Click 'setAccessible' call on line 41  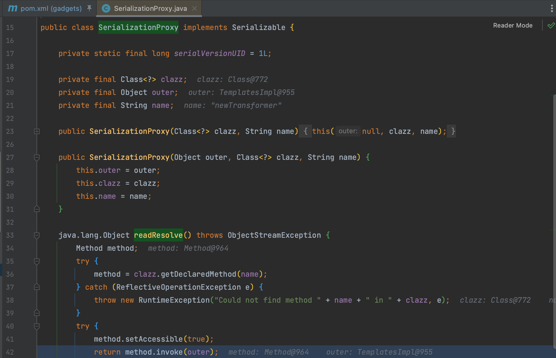pos(154,339)
